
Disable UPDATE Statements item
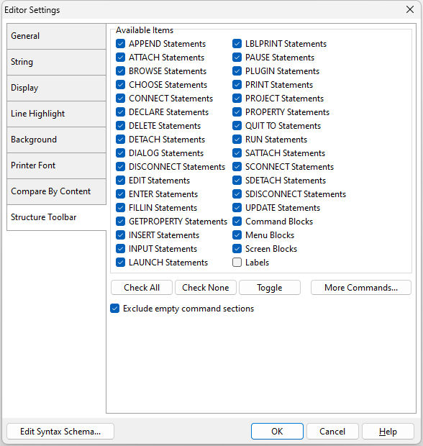(237, 208)
